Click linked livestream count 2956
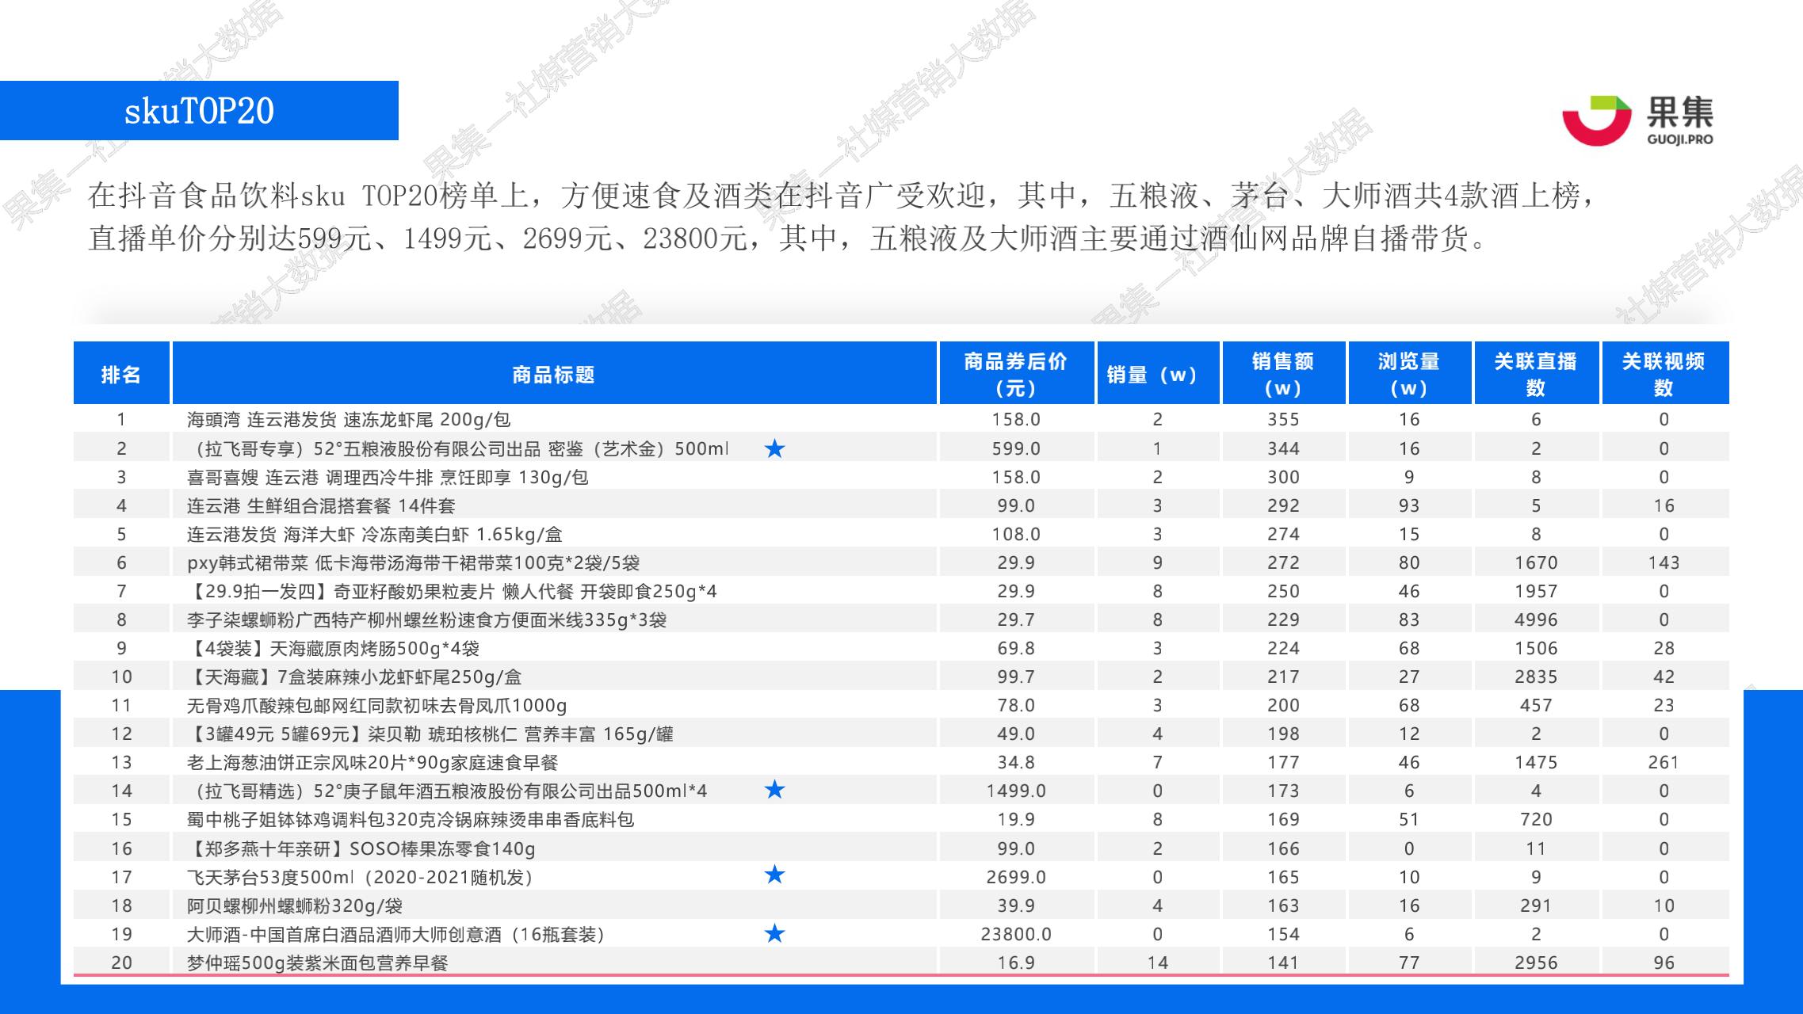Image resolution: width=1803 pixels, height=1014 pixels. (1536, 963)
